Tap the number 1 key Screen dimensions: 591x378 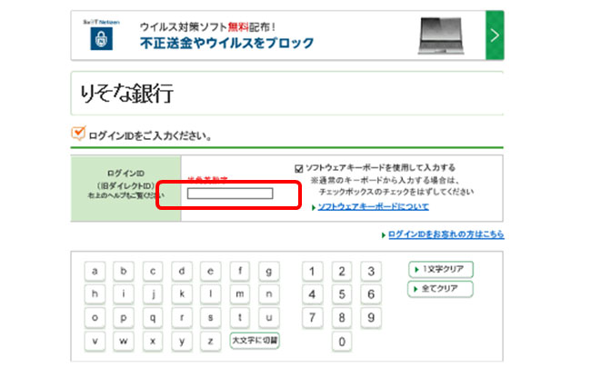tap(312, 271)
